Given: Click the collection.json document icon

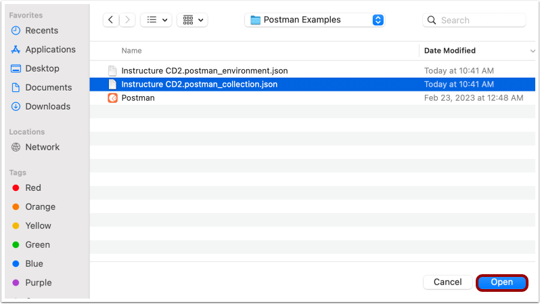Looking at the screenshot, I should (x=112, y=84).
